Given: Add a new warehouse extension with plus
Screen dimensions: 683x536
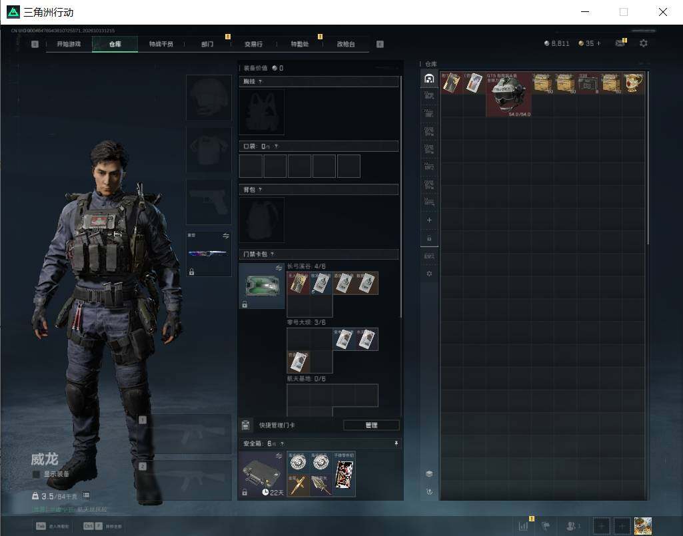Looking at the screenshot, I should [x=429, y=220].
